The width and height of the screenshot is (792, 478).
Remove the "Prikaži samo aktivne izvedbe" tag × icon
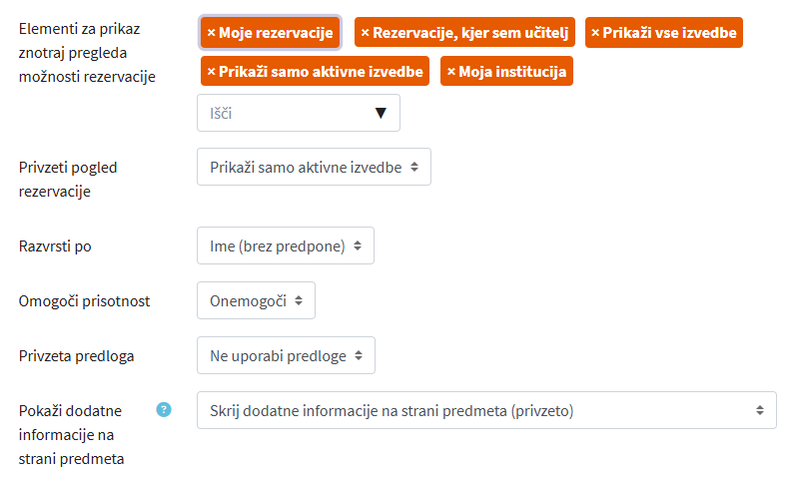(x=211, y=72)
